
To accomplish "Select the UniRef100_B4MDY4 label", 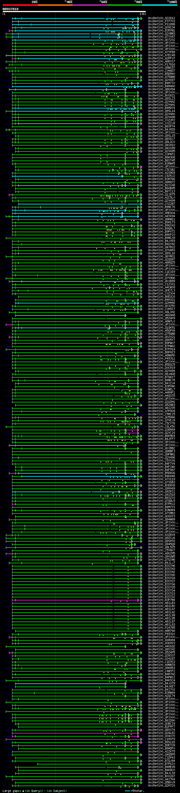I will click(x=161, y=108).
